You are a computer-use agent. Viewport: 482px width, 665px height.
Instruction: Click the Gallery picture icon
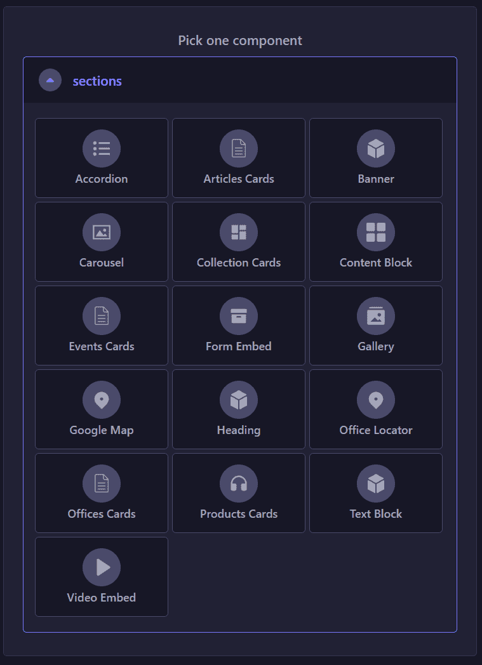click(375, 315)
